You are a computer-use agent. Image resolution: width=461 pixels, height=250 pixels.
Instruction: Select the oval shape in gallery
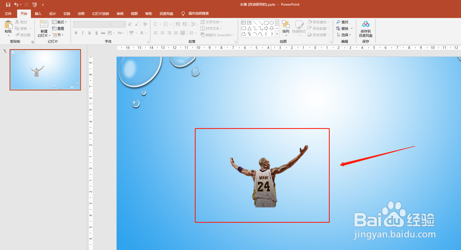point(272,23)
